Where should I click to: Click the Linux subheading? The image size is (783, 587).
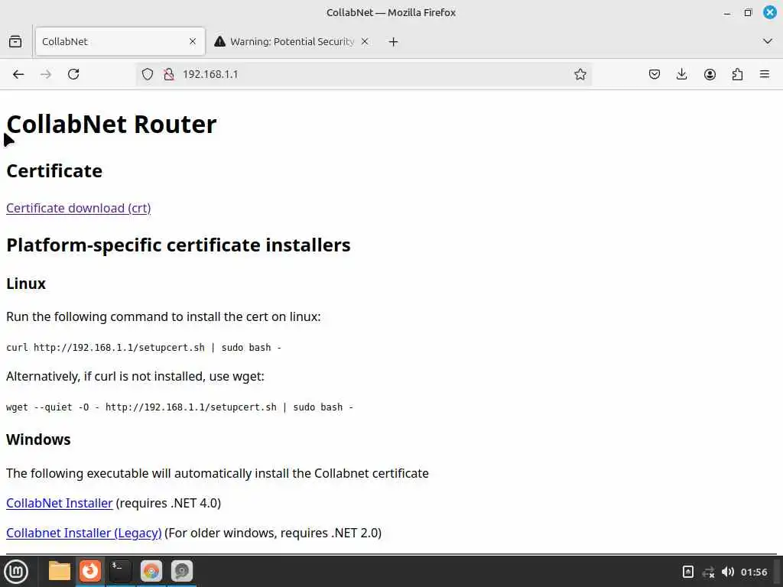click(26, 284)
